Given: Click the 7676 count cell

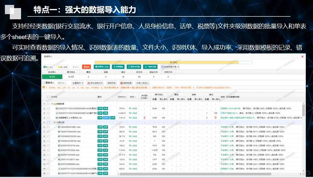Looking at the screenshot, I should tap(154, 127).
